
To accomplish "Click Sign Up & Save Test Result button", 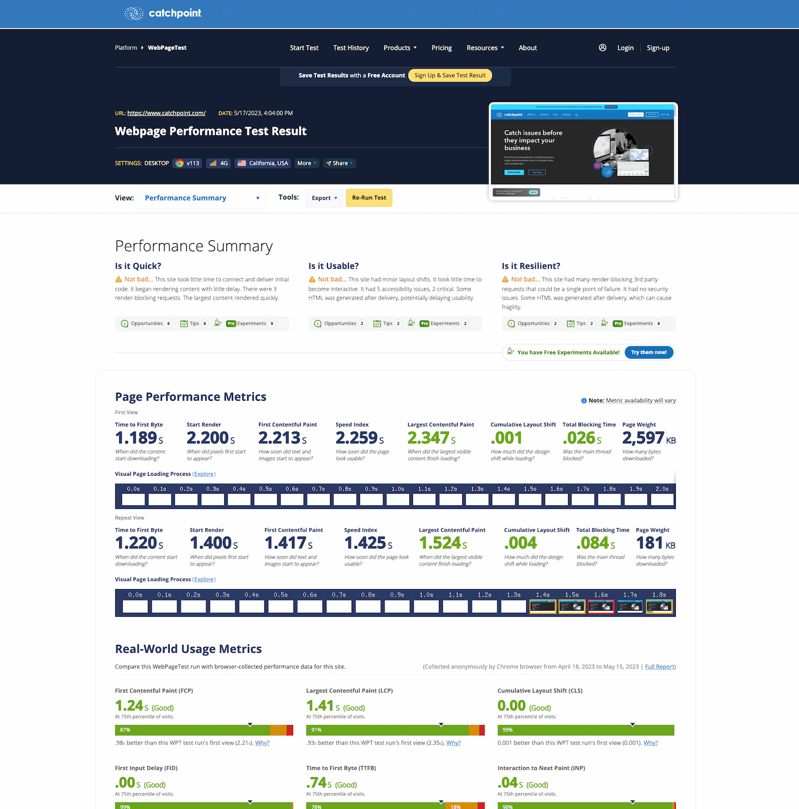I will [x=450, y=75].
